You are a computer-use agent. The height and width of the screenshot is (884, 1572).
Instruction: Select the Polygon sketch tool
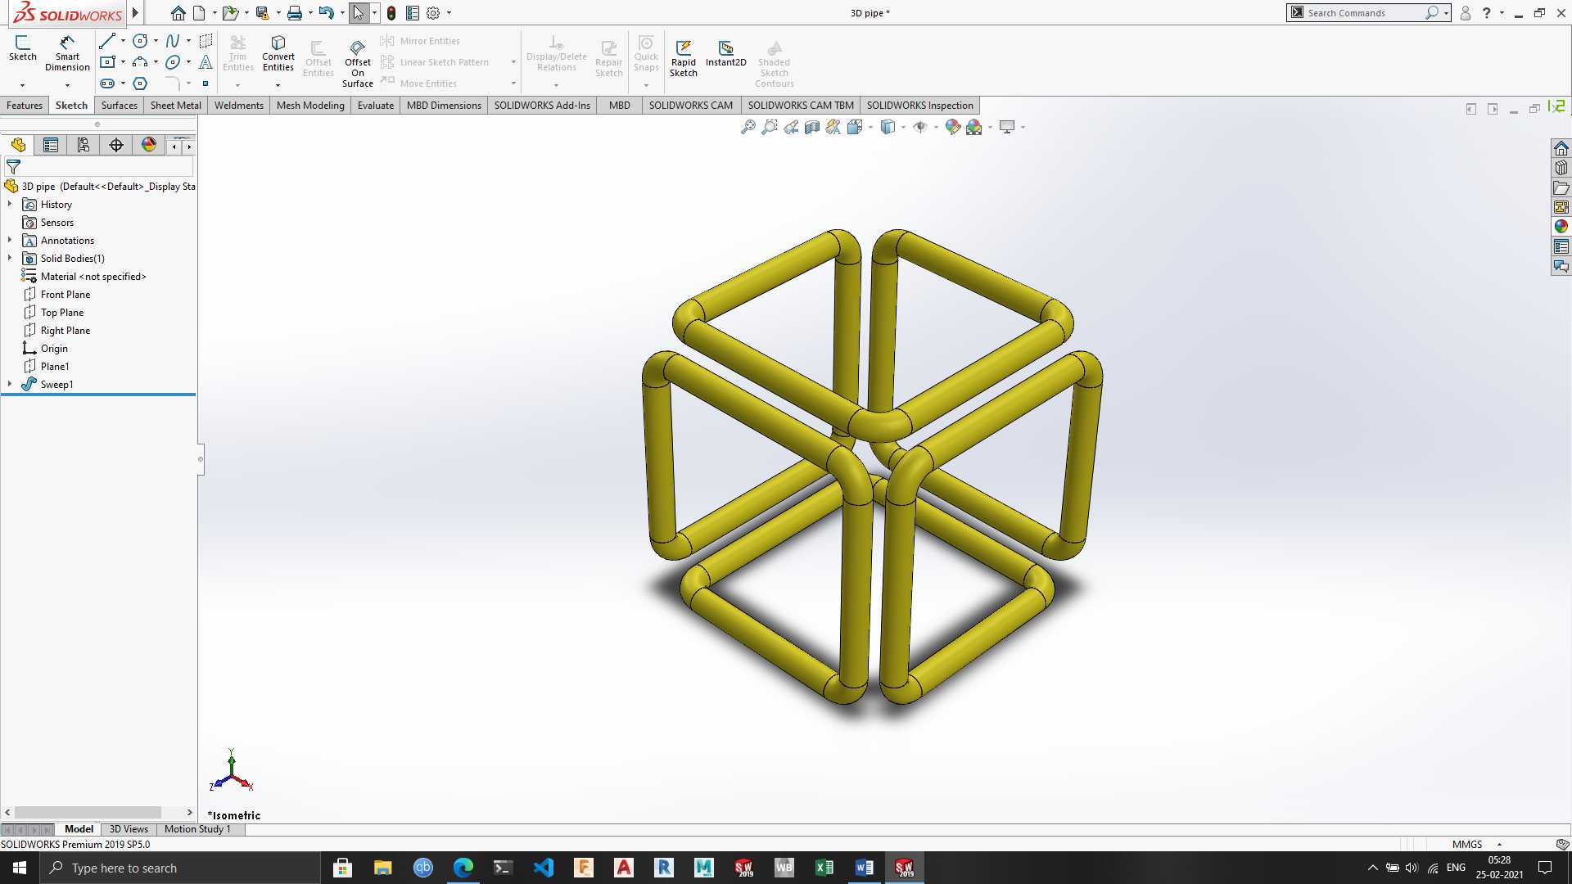coord(140,83)
